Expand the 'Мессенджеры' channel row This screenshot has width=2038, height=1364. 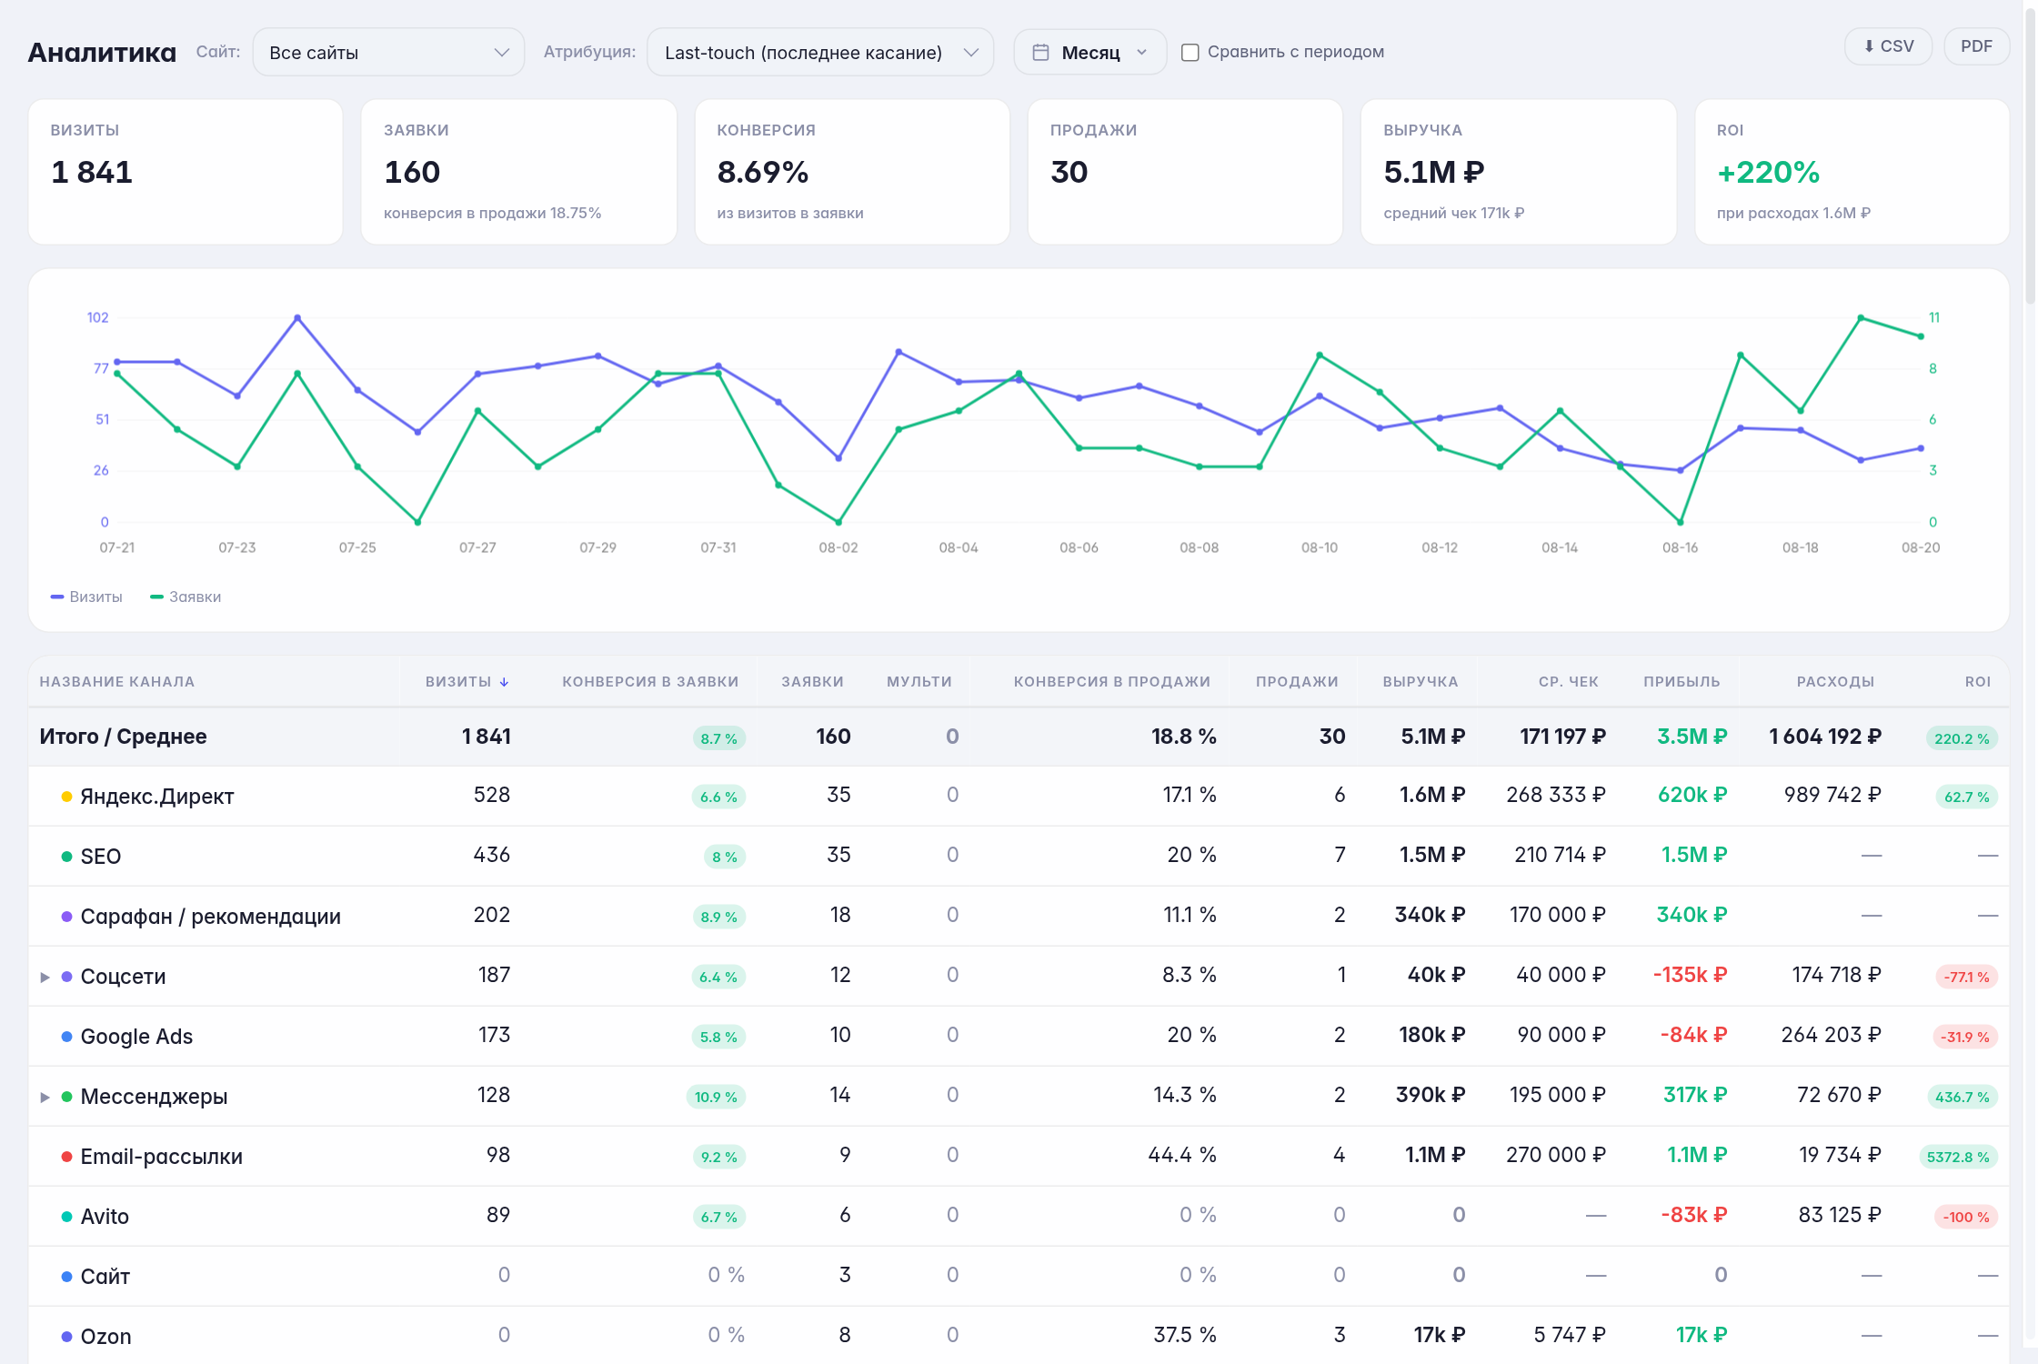45,1097
